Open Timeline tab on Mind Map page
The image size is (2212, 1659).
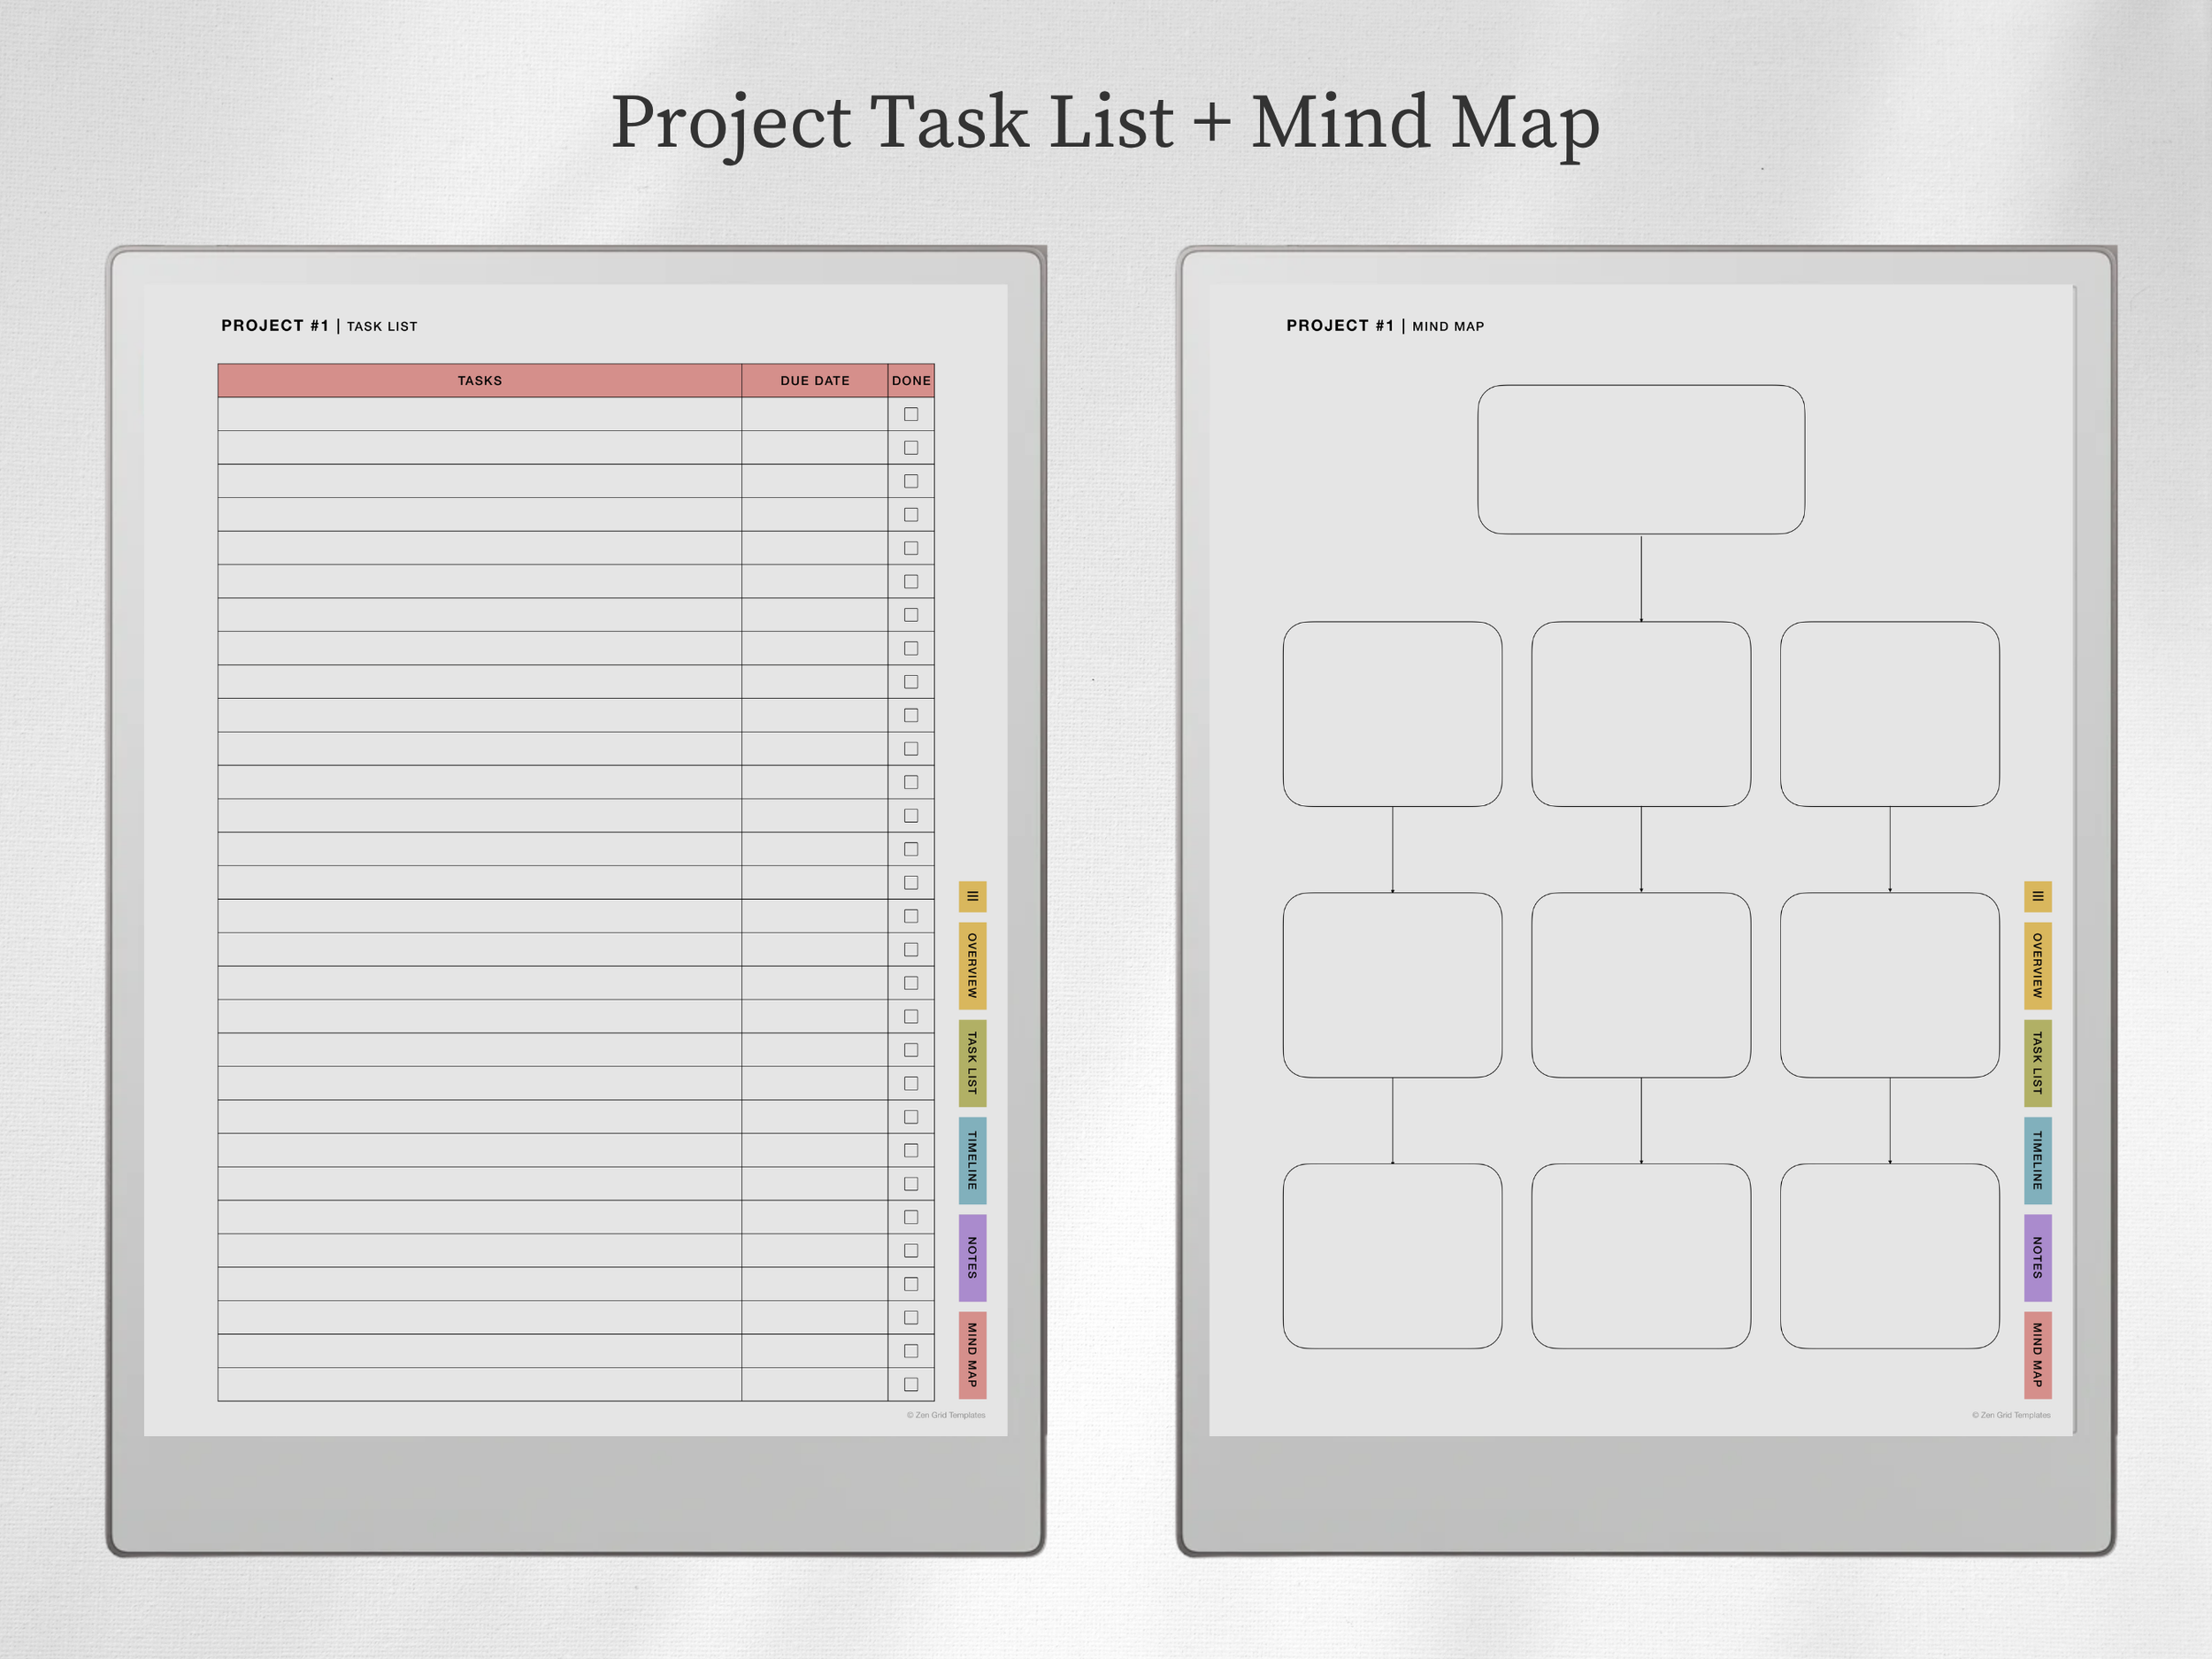click(x=2037, y=1160)
